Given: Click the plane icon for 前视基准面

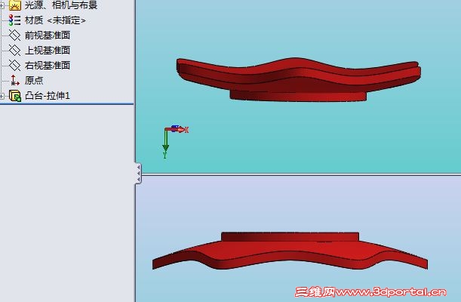Looking at the screenshot, I should click(x=14, y=35).
